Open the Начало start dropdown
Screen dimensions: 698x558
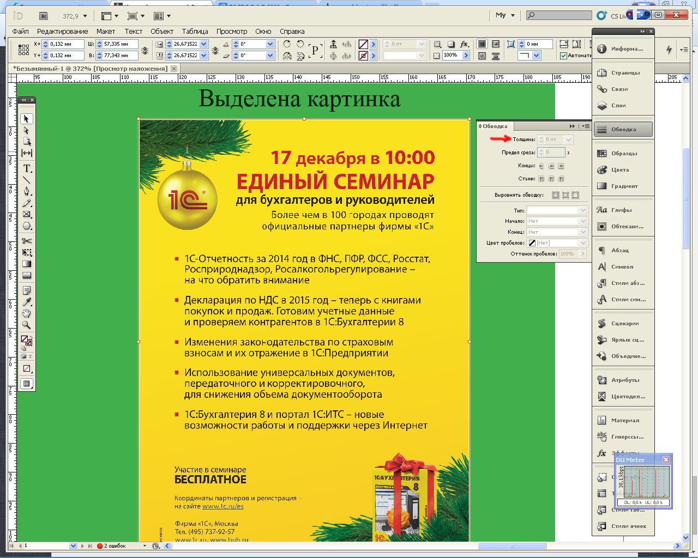click(583, 221)
